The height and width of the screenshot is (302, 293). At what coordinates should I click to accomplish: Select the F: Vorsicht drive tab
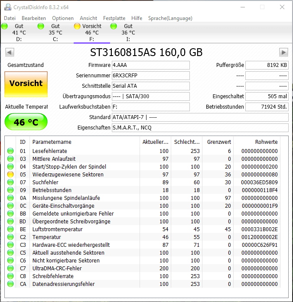[92, 33]
